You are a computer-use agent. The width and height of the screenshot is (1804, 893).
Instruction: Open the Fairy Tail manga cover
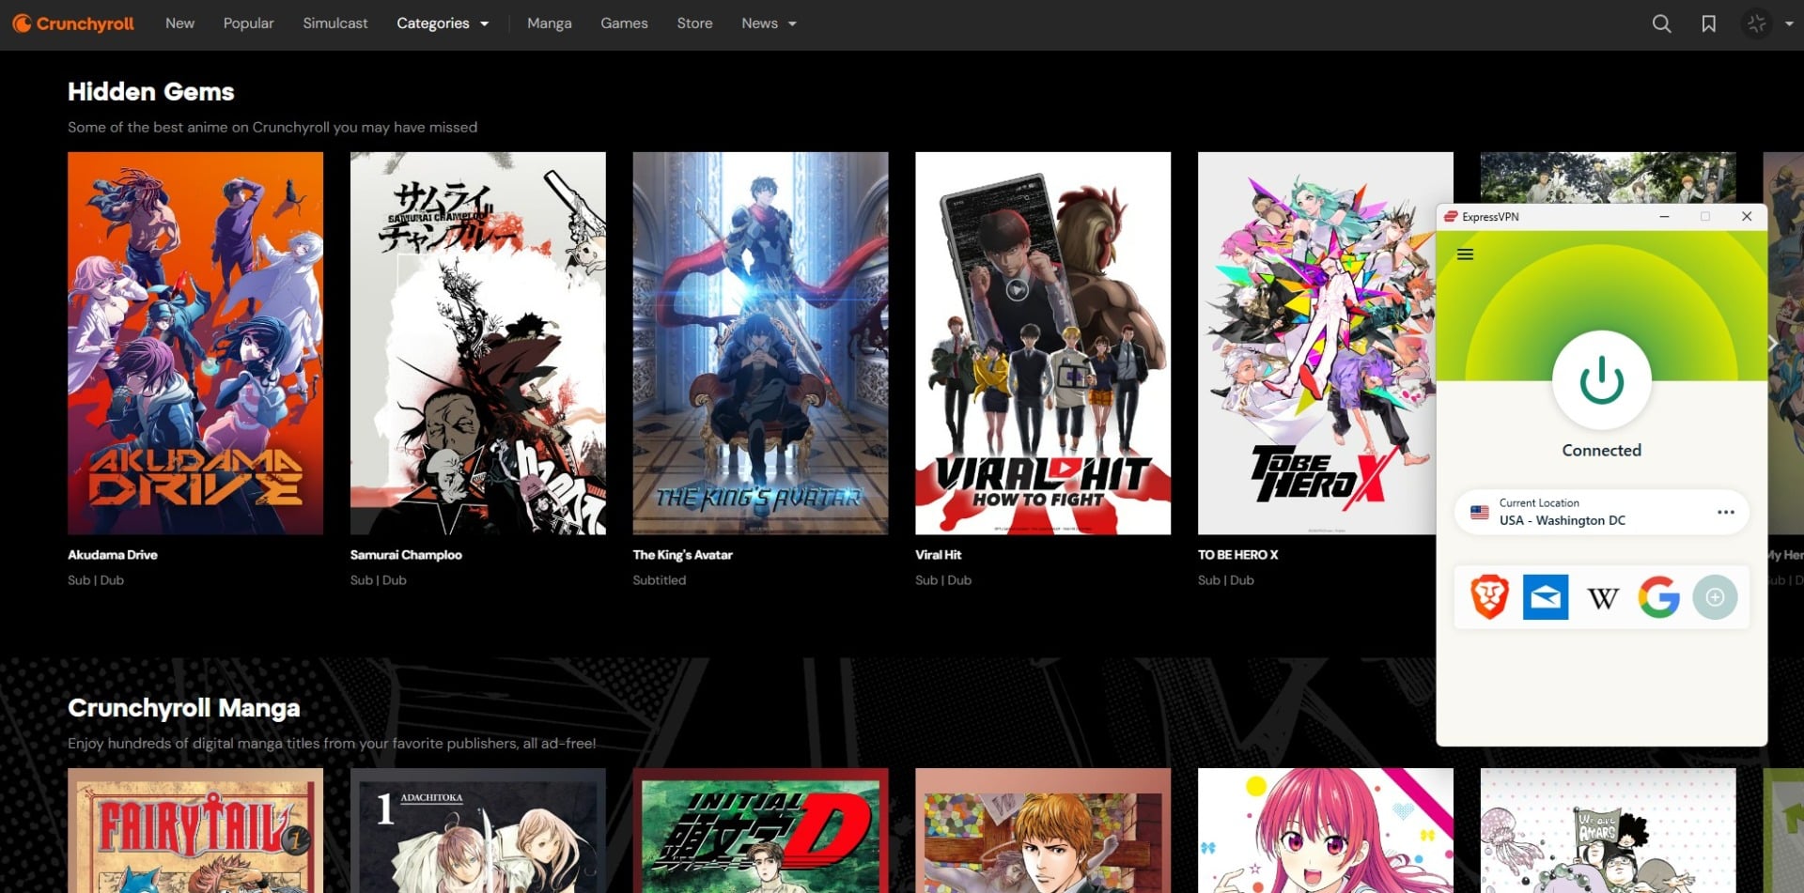tap(195, 831)
